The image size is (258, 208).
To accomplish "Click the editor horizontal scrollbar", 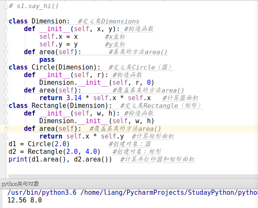I will pos(133,176).
